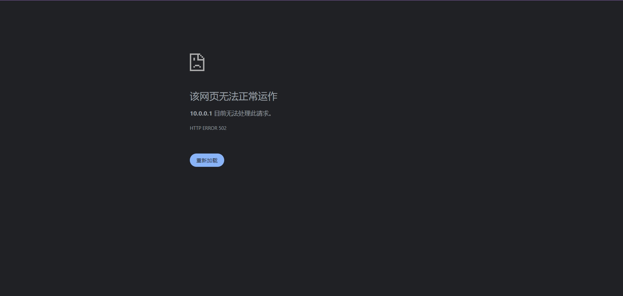Select the 该网页无法正常运作 heading
The image size is (623, 296).
point(234,96)
